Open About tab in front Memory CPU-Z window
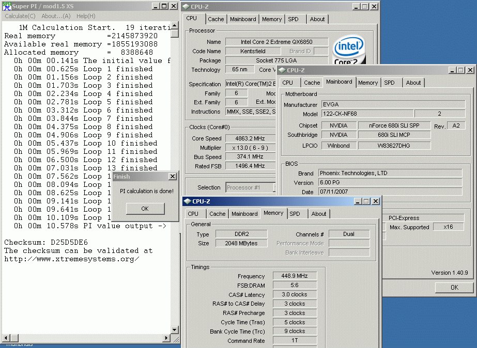This screenshot has width=477, height=348. (x=319, y=214)
